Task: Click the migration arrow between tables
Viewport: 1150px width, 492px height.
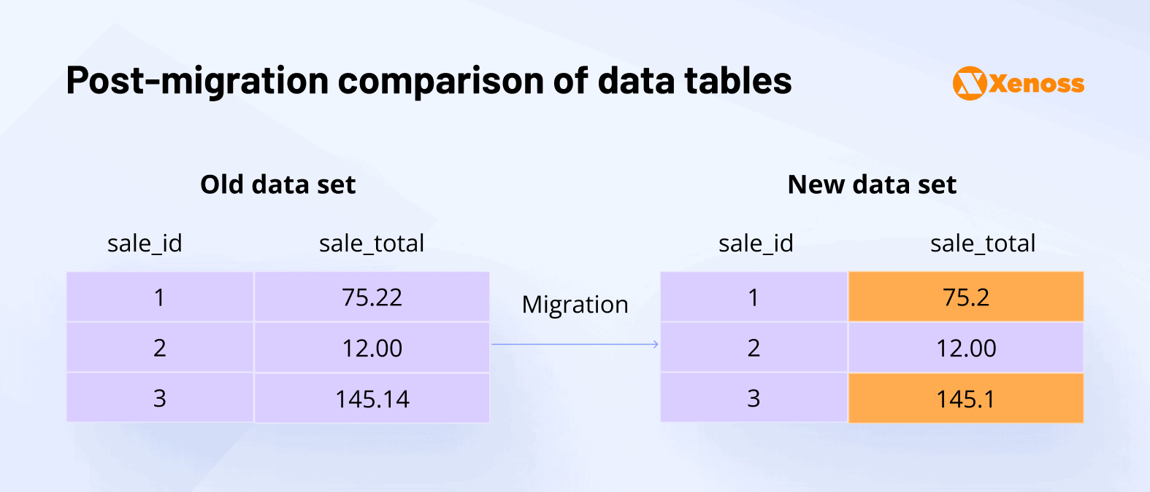Action: point(575,344)
